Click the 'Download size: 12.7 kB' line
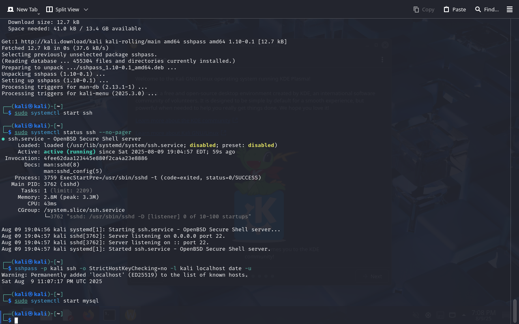 [44, 22]
